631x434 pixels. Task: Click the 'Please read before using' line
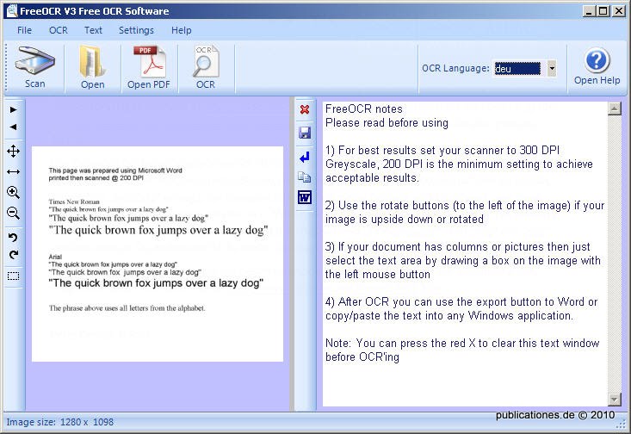pos(387,123)
